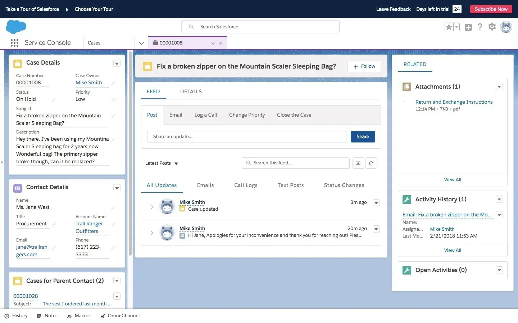Open the History utility in the footer

[16, 315]
